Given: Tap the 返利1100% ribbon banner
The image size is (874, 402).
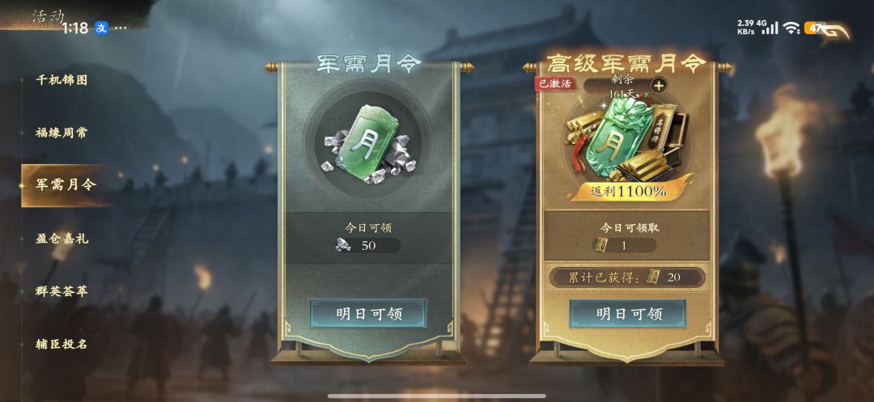Looking at the screenshot, I should click(x=630, y=192).
